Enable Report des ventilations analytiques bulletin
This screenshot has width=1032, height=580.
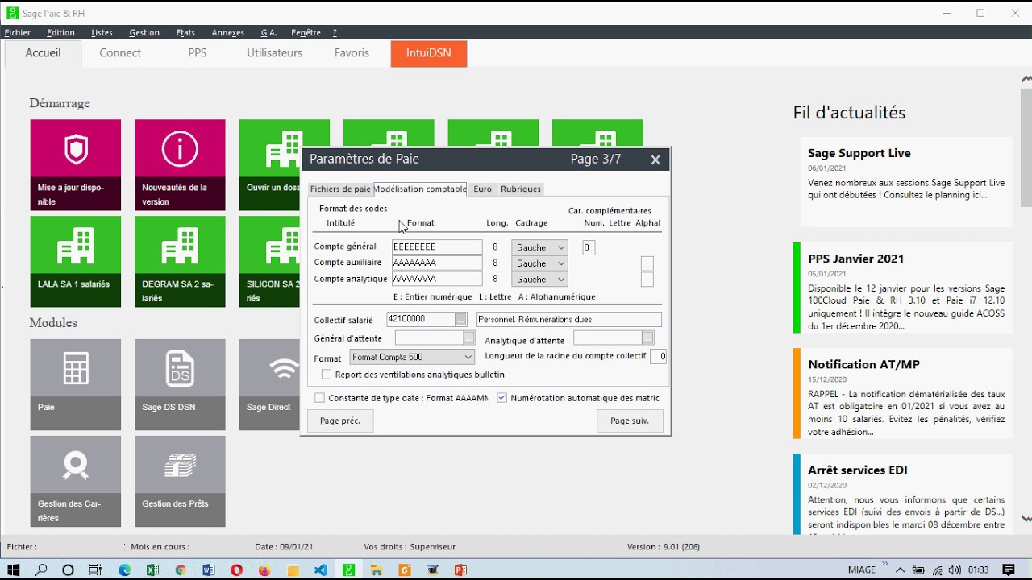[x=327, y=375]
